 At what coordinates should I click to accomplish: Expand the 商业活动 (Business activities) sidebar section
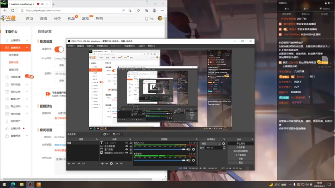[x=27, y=107]
